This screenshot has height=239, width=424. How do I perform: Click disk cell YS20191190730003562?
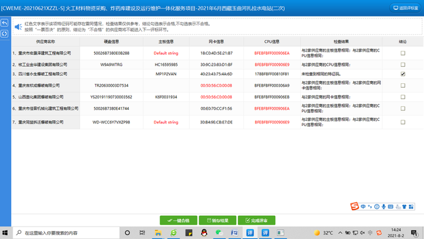point(111,97)
